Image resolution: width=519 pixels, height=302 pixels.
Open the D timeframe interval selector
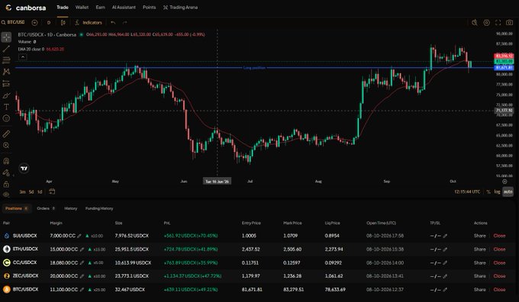coord(49,22)
